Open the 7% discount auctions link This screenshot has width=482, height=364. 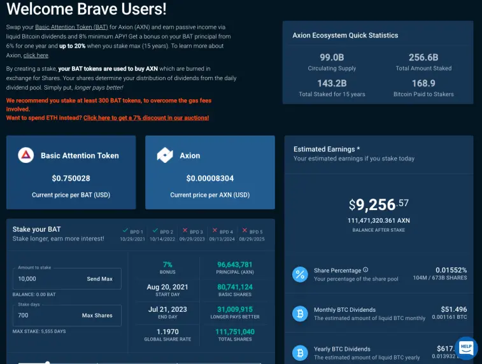pyautogui.click(x=146, y=118)
